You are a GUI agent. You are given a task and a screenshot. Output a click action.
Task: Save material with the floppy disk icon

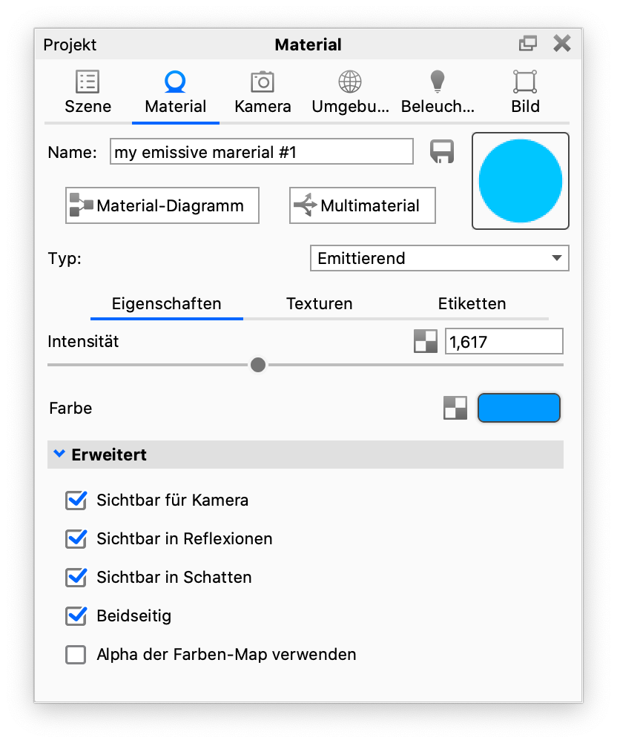click(442, 151)
